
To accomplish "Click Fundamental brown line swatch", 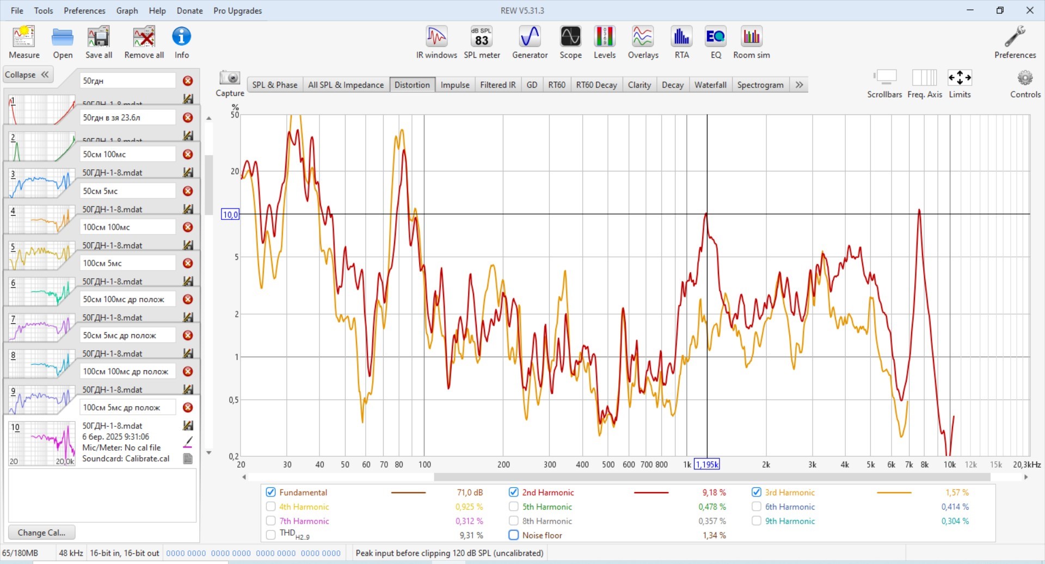I will (408, 493).
